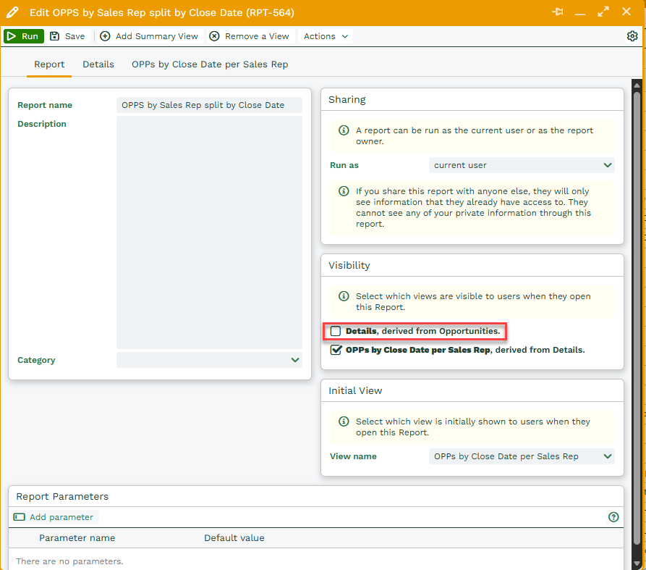Click inside the Report name field
The width and height of the screenshot is (646, 570).
point(209,105)
